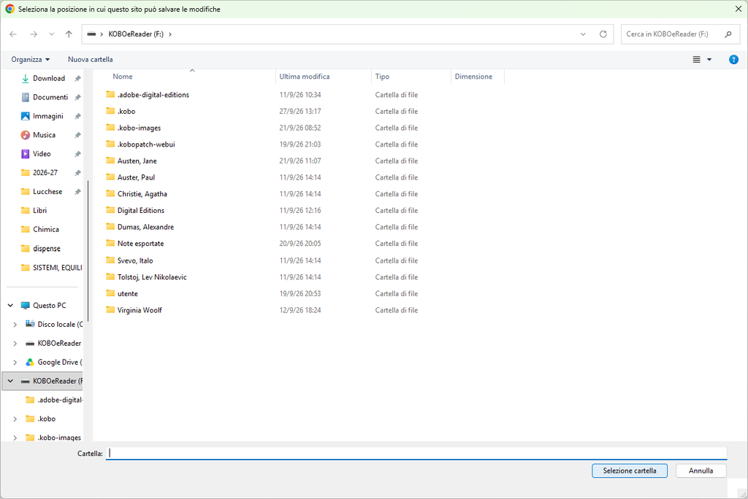This screenshot has width=748, height=499.
Task: Change view layout icon
Action: [x=696, y=60]
